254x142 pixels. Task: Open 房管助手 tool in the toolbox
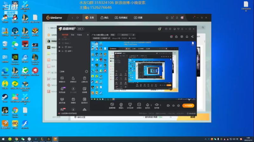click(x=73, y=80)
